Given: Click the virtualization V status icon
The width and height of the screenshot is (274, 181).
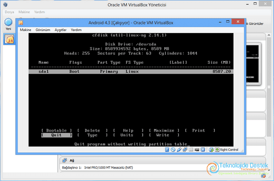Looking at the screenshot, I should [203, 150].
